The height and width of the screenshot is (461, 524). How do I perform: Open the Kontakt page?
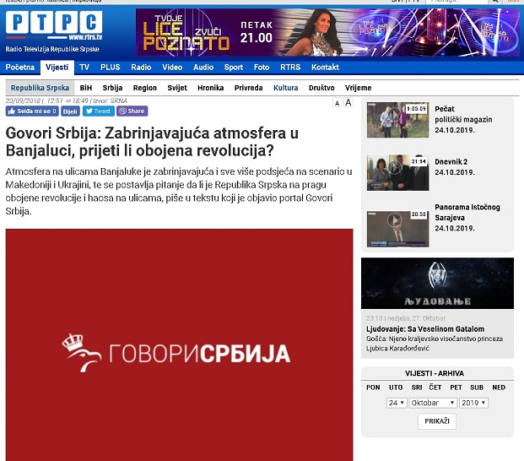click(x=325, y=68)
